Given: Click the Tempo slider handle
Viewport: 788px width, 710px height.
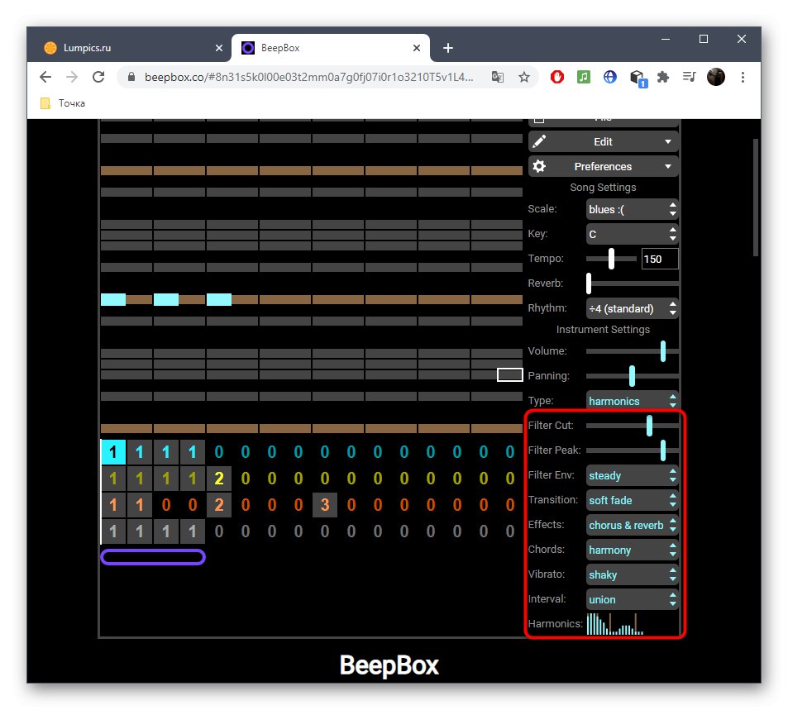Looking at the screenshot, I should coord(611,259).
